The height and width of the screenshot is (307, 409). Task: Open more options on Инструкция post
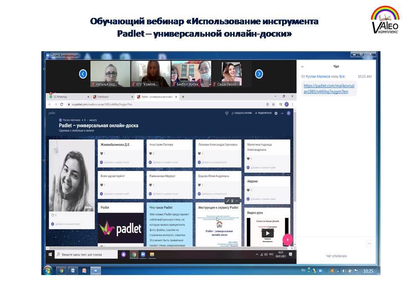click(237, 201)
